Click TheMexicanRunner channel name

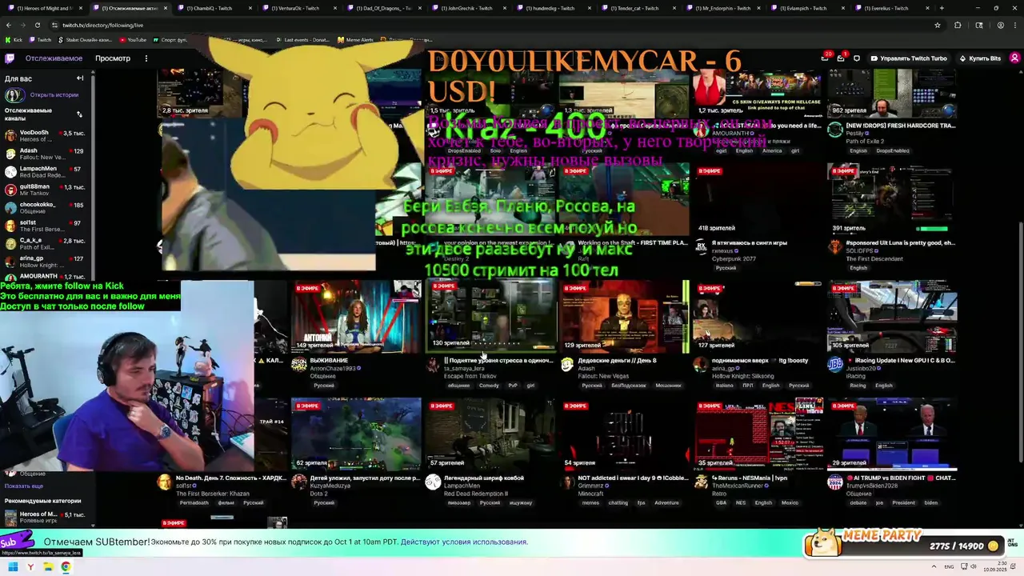[738, 486]
